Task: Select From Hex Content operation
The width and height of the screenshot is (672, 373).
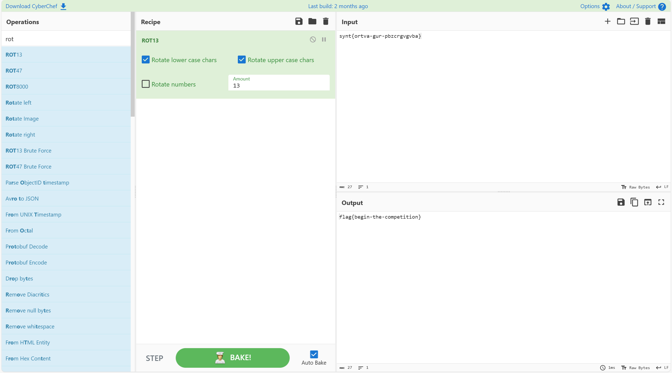Action: [66, 359]
